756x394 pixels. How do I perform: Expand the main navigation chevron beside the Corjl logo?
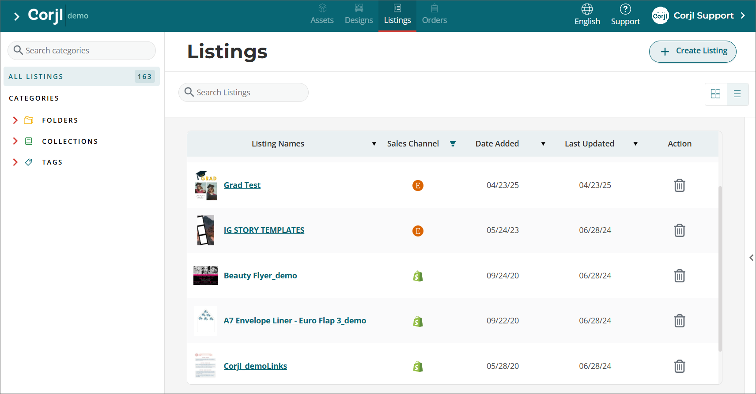pyautogui.click(x=17, y=17)
